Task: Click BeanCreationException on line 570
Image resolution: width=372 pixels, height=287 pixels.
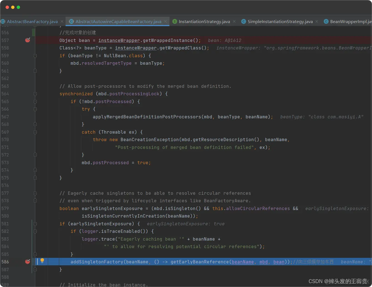Action: click(x=149, y=139)
